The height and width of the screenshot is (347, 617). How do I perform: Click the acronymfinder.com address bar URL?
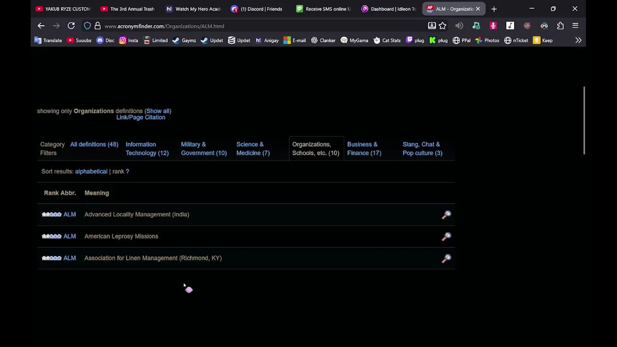[164, 26]
